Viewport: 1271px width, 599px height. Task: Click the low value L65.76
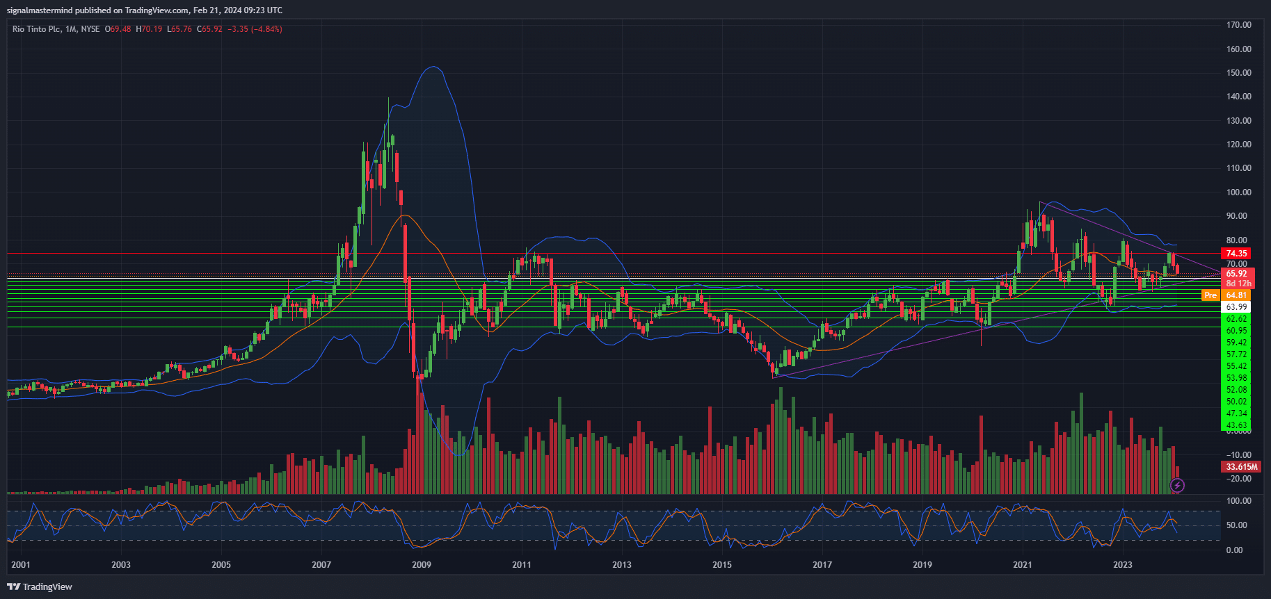point(179,29)
